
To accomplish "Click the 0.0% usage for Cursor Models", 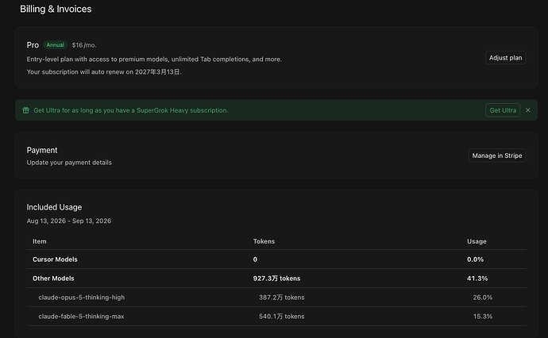I will coord(475,259).
